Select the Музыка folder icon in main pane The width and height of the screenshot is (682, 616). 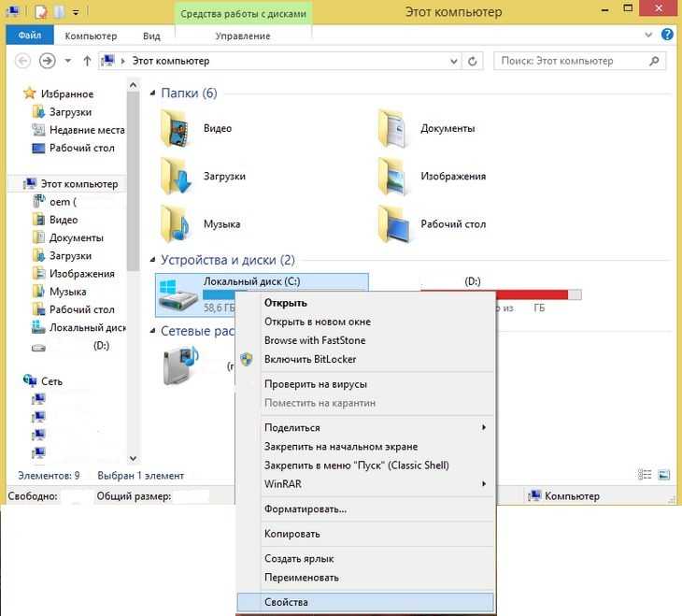click(x=175, y=224)
